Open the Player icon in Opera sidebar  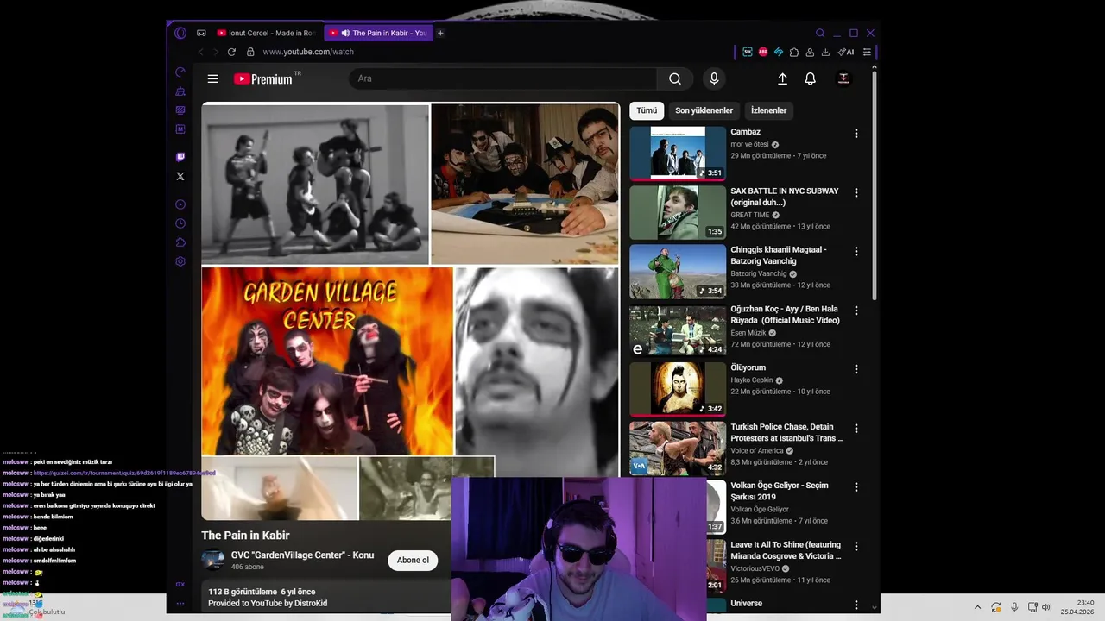(180, 204)
